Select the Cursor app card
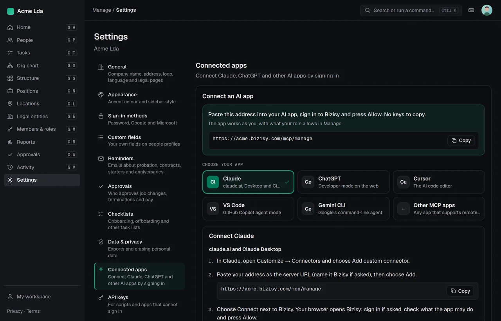Image resolution: width=501 pixels, height=321 pixels. pos(439,182)
